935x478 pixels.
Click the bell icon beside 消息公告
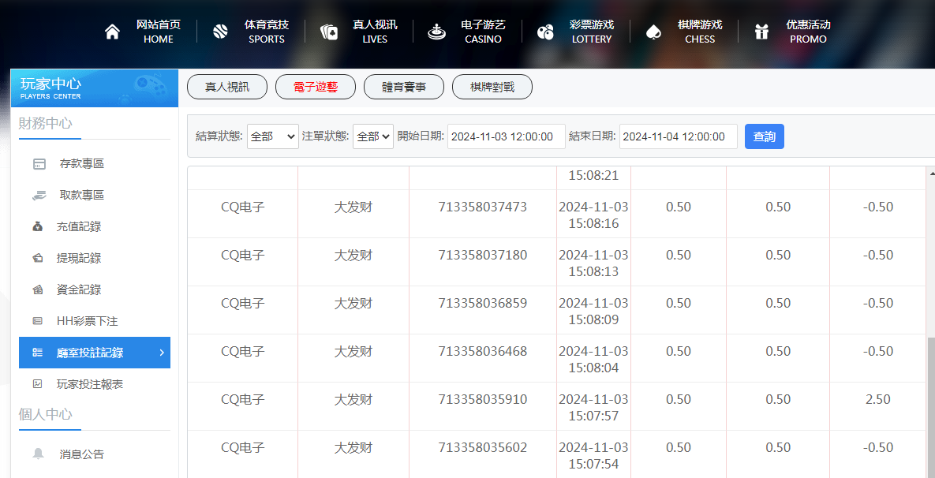click(x=38, y=454)
